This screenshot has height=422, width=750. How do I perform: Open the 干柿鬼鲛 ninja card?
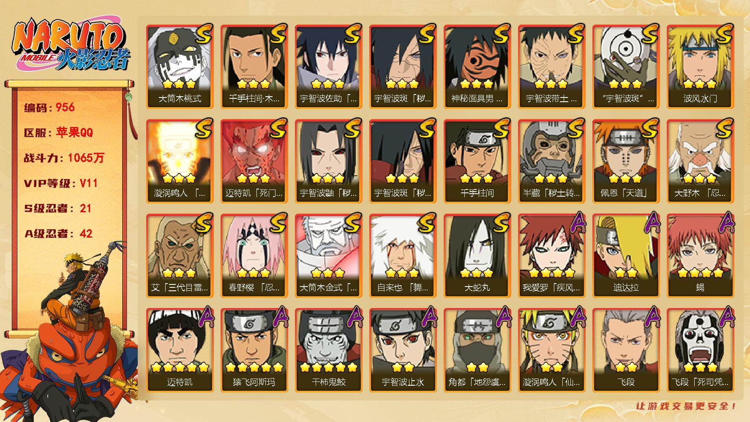coord(328,350)
